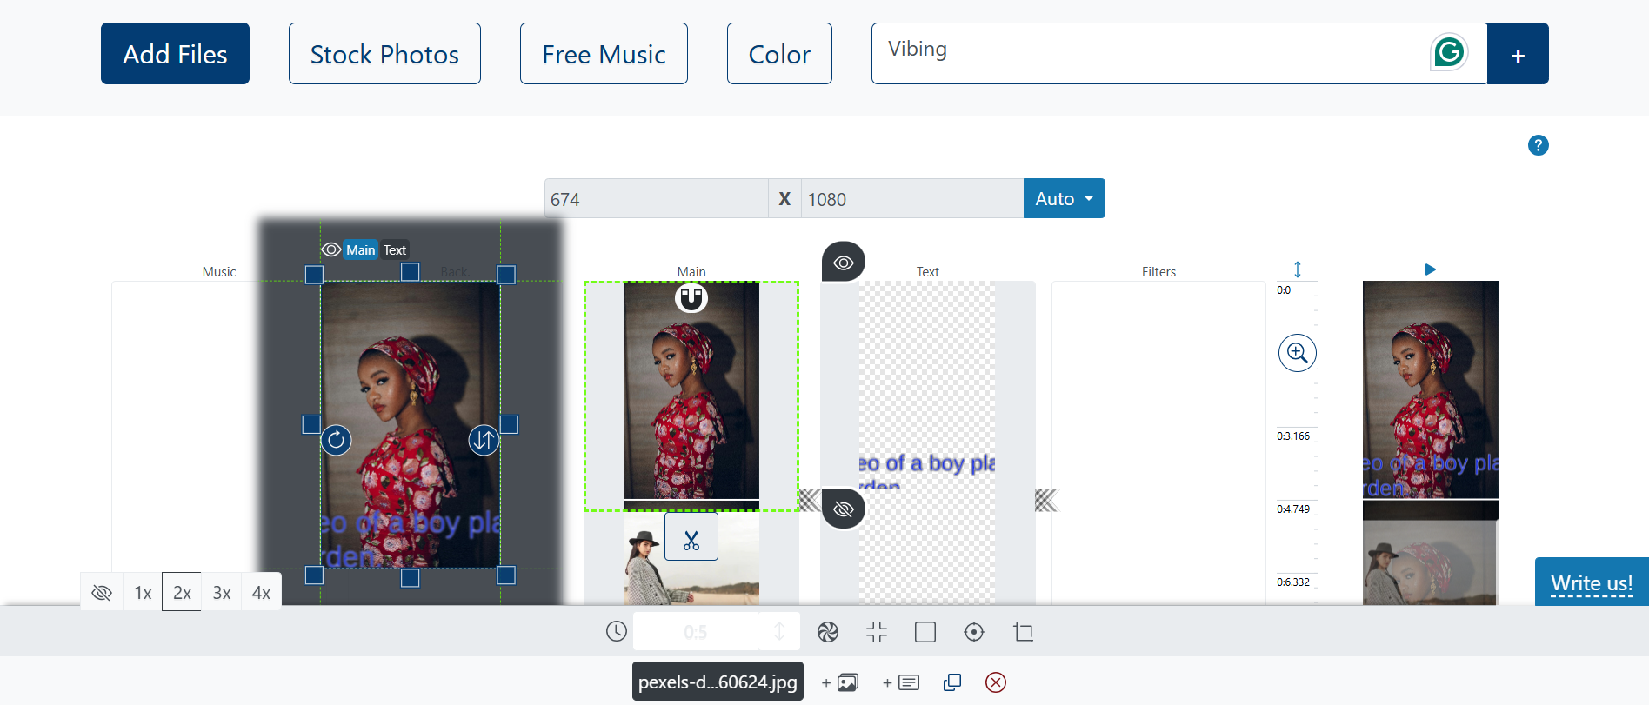Click the add image overlay icon
Viewport: 1649px width, 705px height.
point(840,682)
